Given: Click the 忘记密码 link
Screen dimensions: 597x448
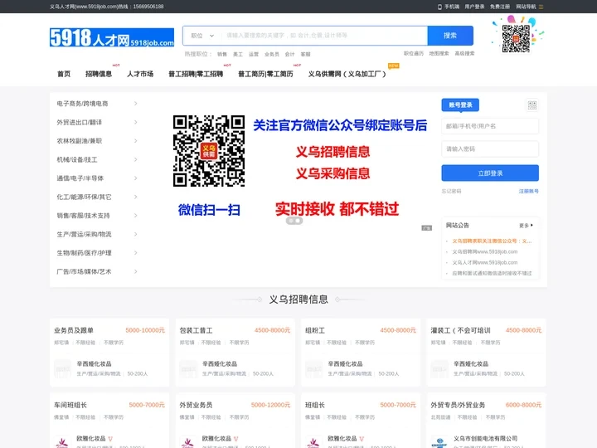Looking at the screenshot, I should [x=451, y=192].
